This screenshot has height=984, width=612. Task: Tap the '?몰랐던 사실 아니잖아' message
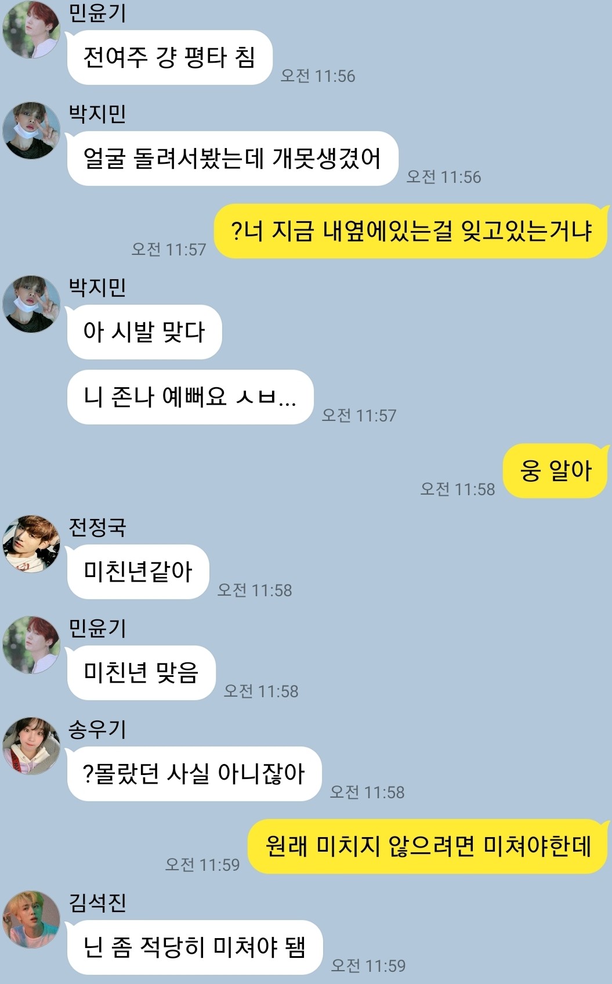click(x=194, y=774)
